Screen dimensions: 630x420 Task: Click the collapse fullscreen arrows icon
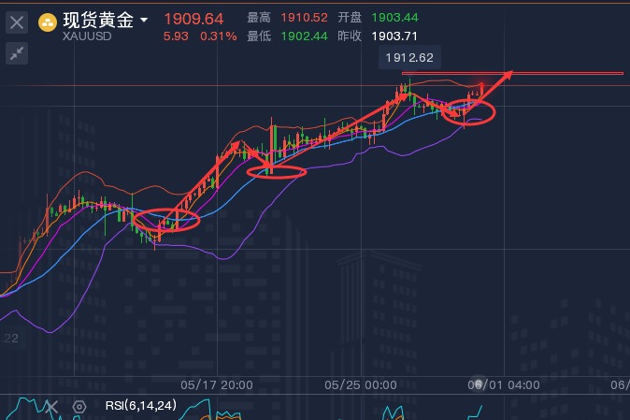tap(17, 52)
